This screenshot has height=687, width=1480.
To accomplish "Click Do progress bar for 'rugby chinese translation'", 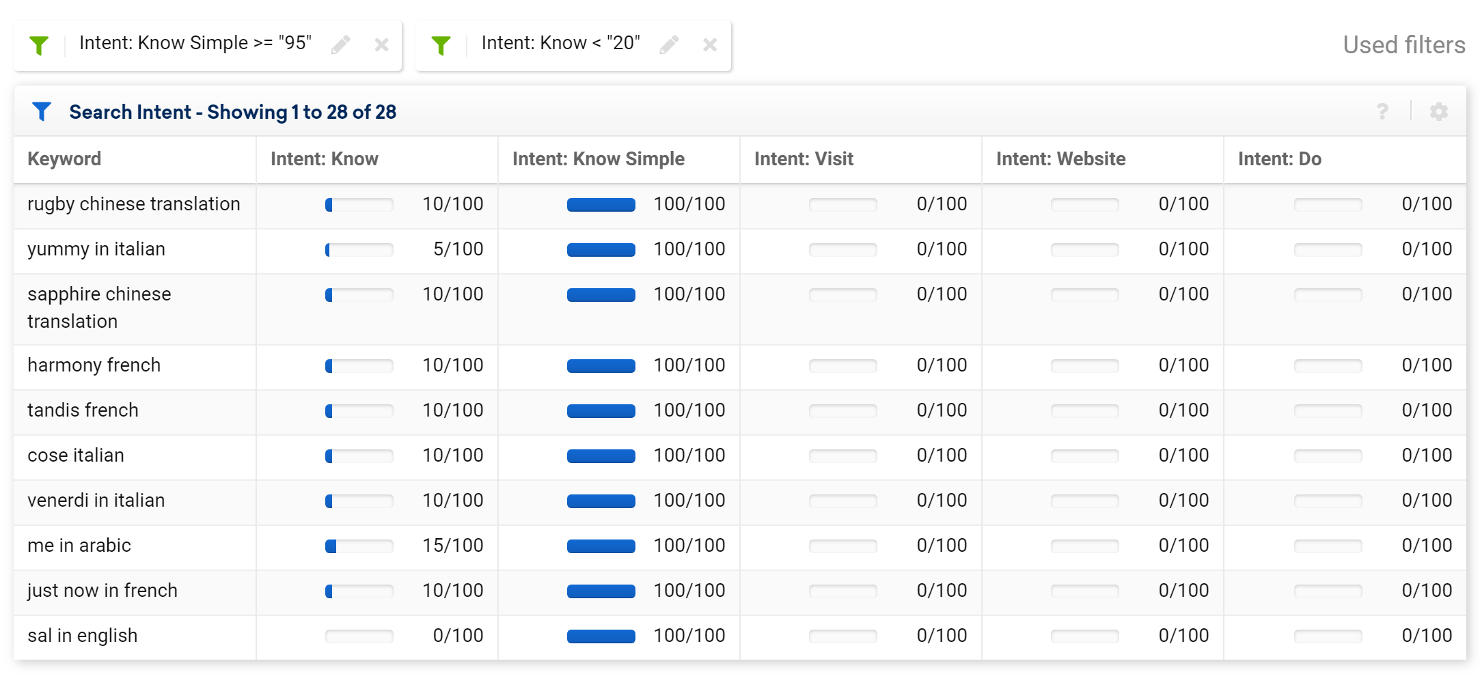I will pos(1328,205).
